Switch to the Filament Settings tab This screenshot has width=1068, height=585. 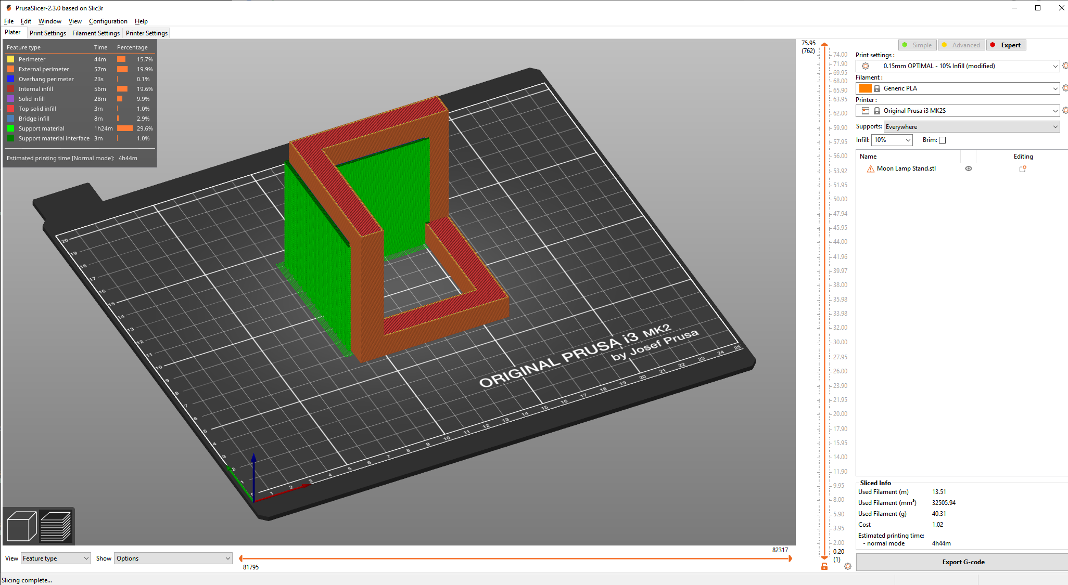(96, 33)
